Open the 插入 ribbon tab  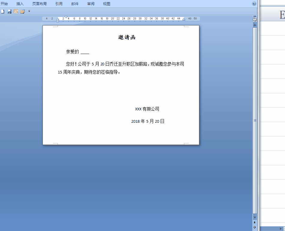pos(20,4)
